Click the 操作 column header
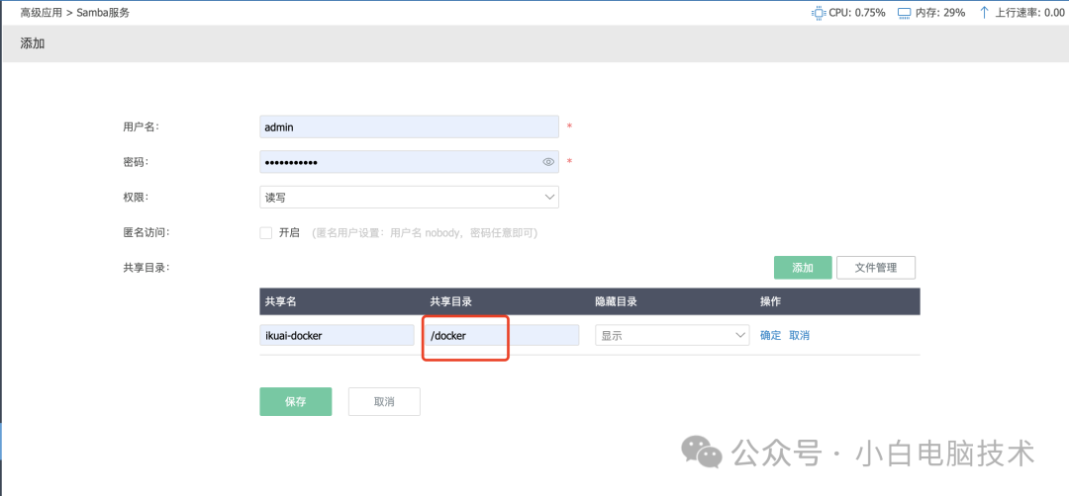1069x496 pixels. 770,301
